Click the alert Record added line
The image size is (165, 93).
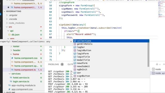point(81,34)
